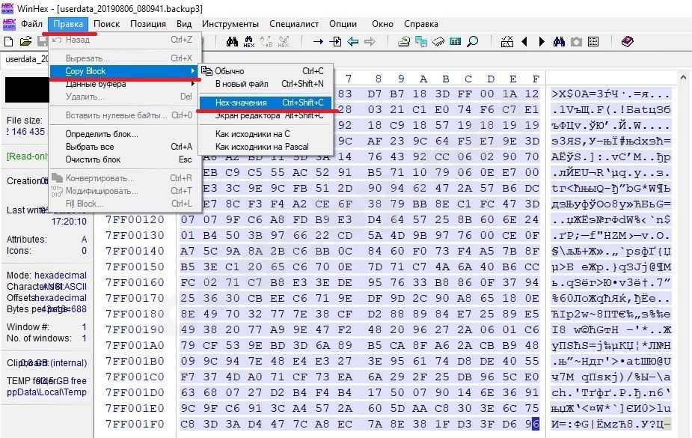Click the purple Help book icon
Viewport: 692px width, 438px height.
click(x=627, y=41)
